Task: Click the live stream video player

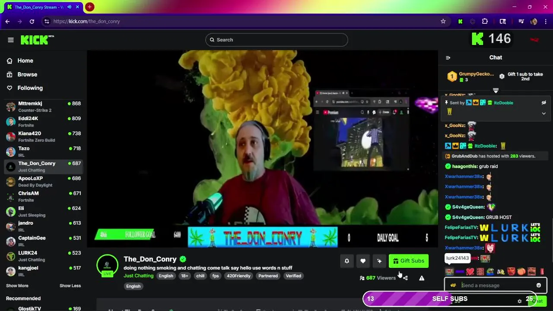Action: tap(263, 149)
